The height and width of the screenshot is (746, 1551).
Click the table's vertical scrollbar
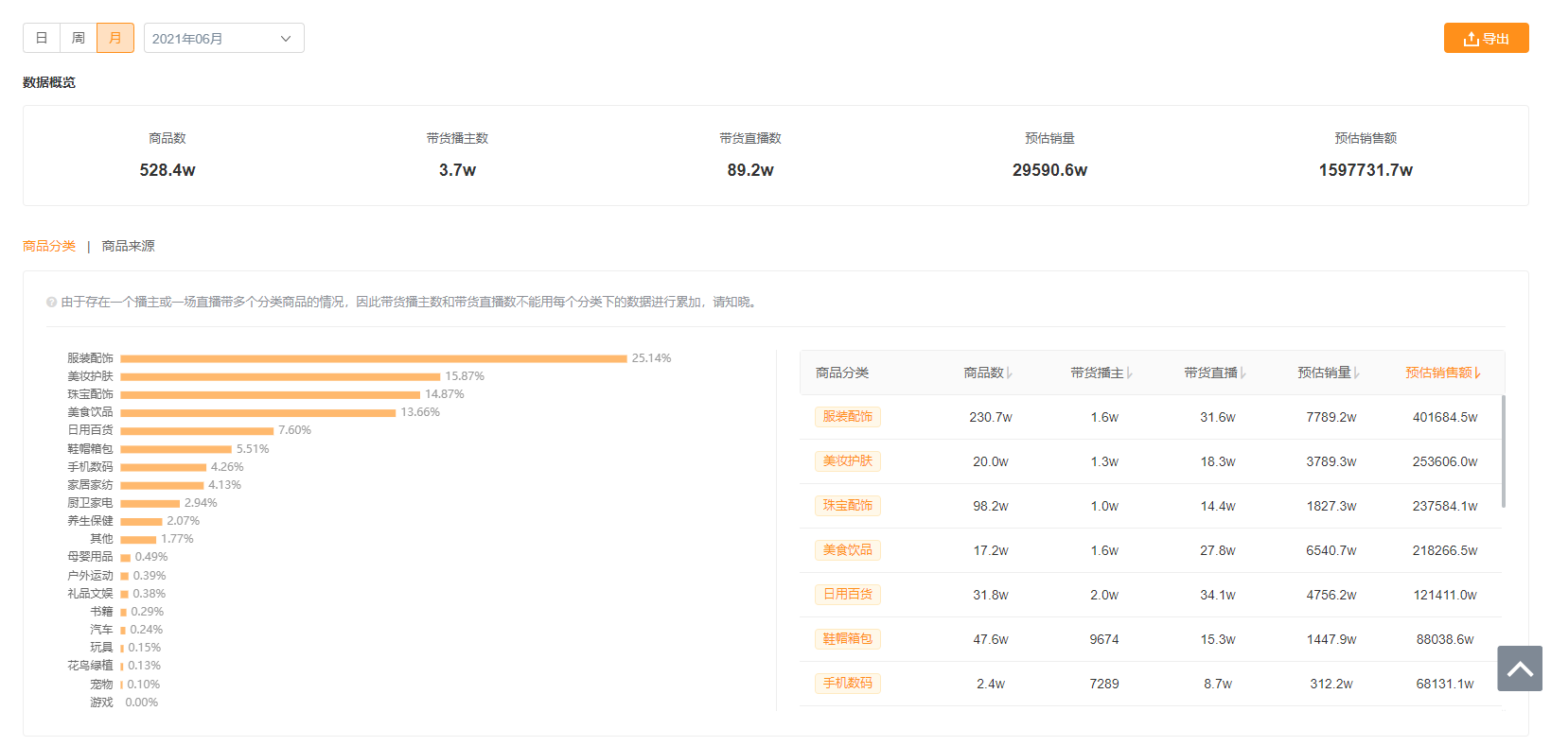[x=1504, y=451]
